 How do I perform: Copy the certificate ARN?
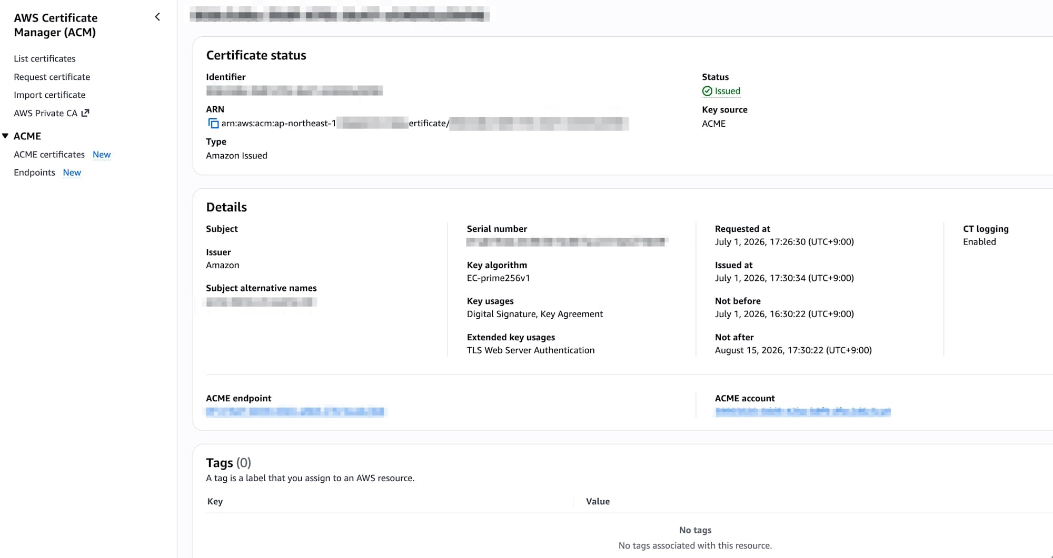[x=213, y=124]
